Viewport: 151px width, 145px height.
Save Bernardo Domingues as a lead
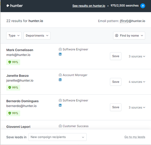pyautogui.click(x=116, y=107)
